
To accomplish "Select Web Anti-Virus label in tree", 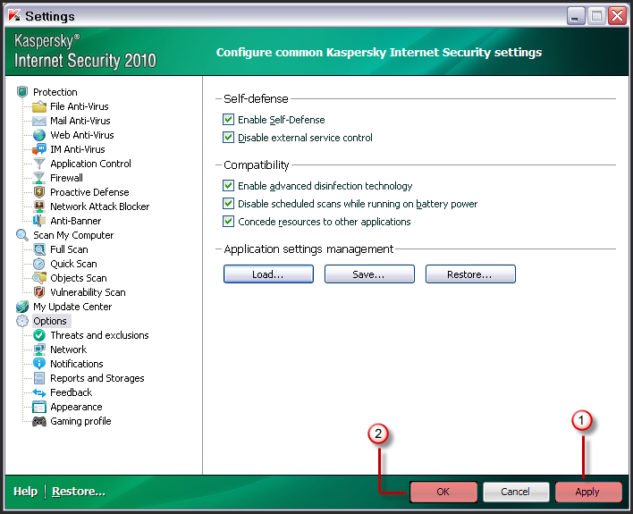I will tap(82, 135).
